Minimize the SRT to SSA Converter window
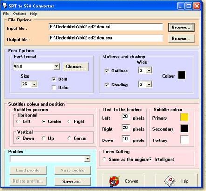This screenshot has height=191, width=206. 181,6
